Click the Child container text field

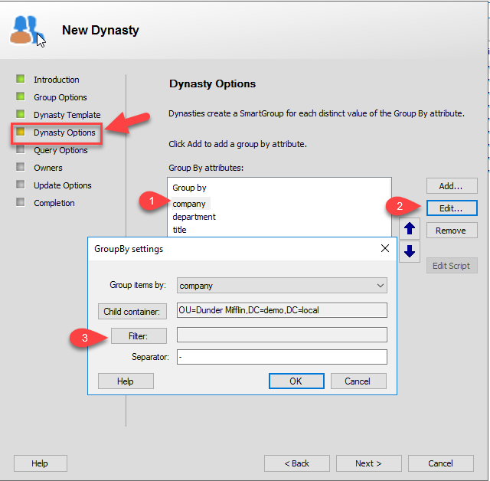[x=282, y=310]
